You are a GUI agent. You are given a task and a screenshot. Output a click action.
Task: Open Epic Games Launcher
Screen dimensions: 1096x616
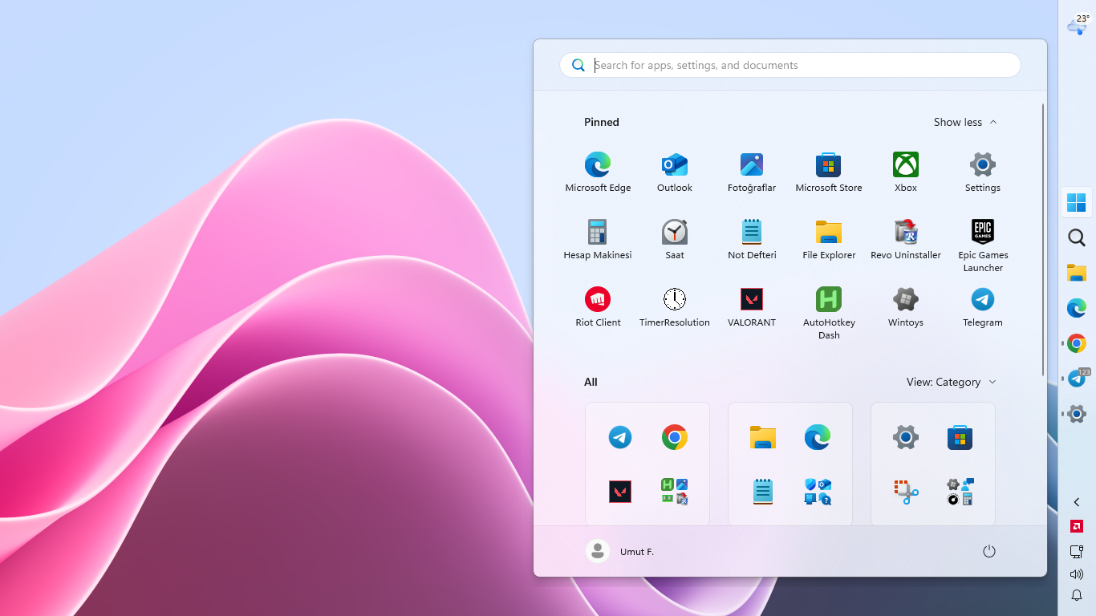pos(983,245)
